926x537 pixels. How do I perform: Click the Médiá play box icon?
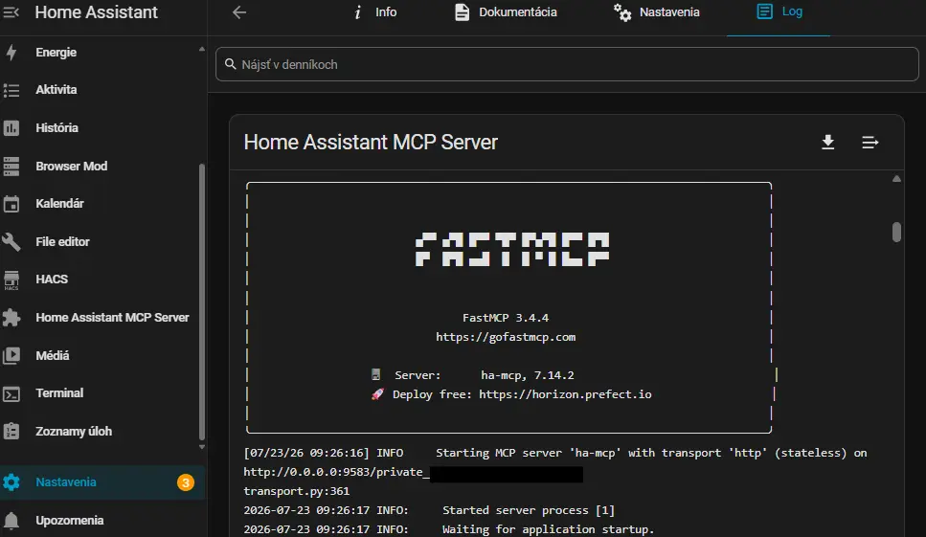coord(11,356)
